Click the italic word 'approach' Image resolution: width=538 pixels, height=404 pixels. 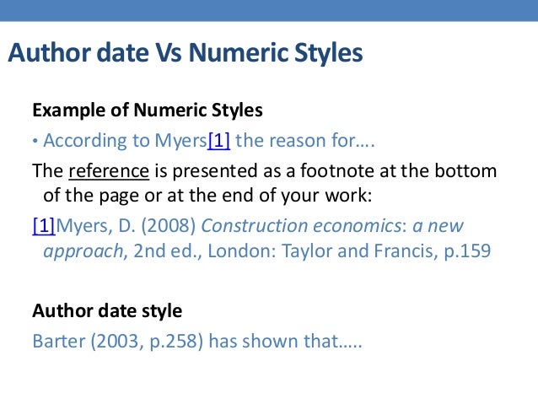[x=83, y=251]
